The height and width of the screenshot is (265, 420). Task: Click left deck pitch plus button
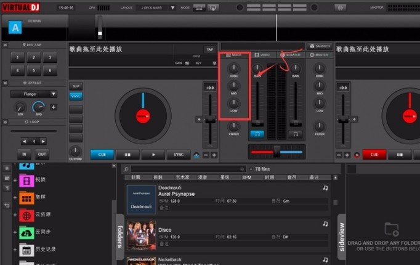pos(214,155)
